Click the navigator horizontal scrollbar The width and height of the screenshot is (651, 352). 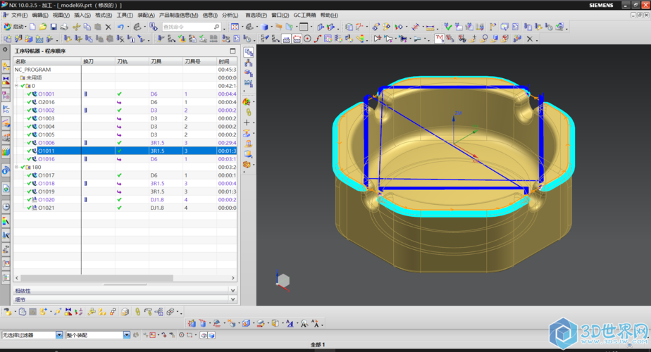97,277
